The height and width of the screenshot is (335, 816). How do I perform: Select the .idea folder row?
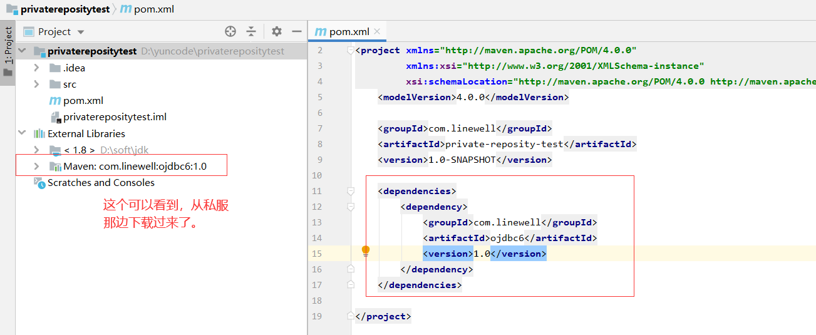click(x=162, y=68)
